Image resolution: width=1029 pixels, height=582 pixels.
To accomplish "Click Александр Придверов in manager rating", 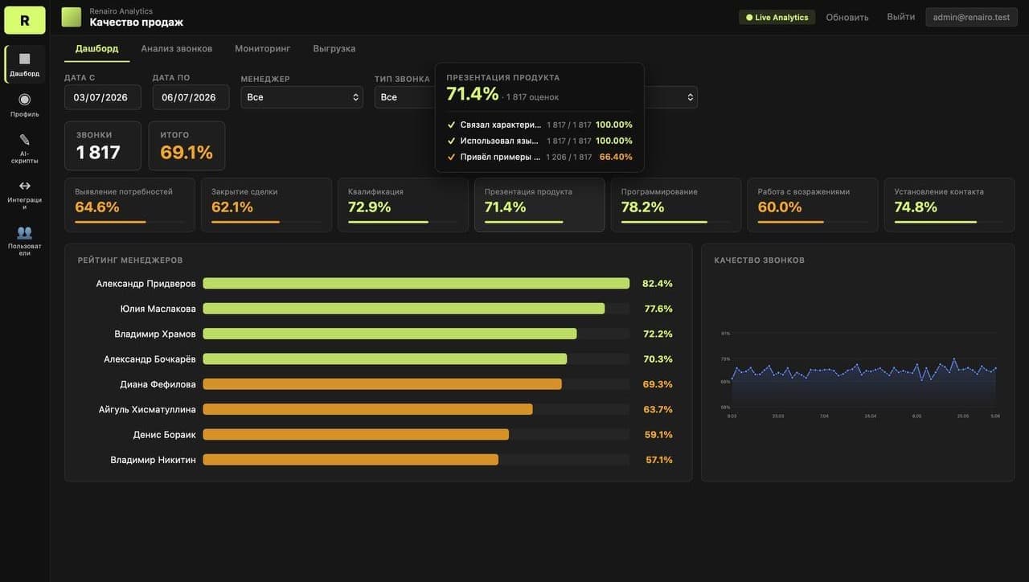I will [x=146, y=284].
